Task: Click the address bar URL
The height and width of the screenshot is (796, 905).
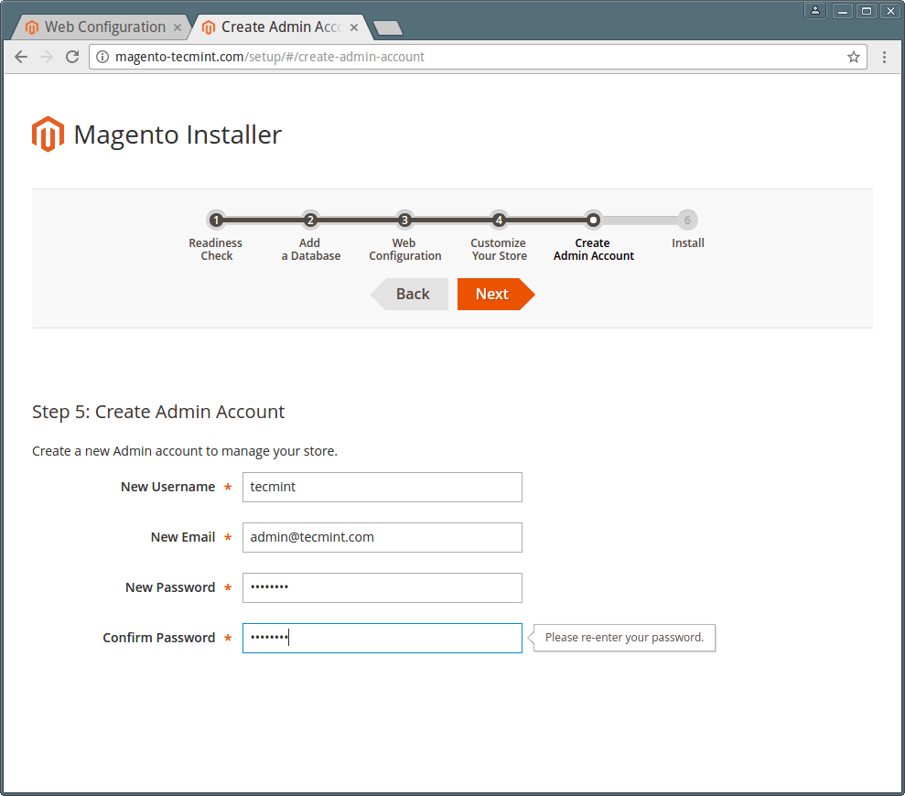Action: pos(270,57)
